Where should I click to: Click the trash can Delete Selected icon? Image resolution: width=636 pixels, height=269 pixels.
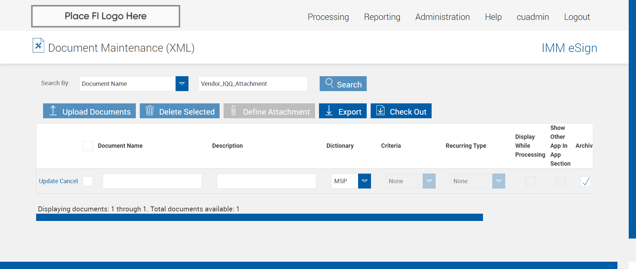pos(150,110)
